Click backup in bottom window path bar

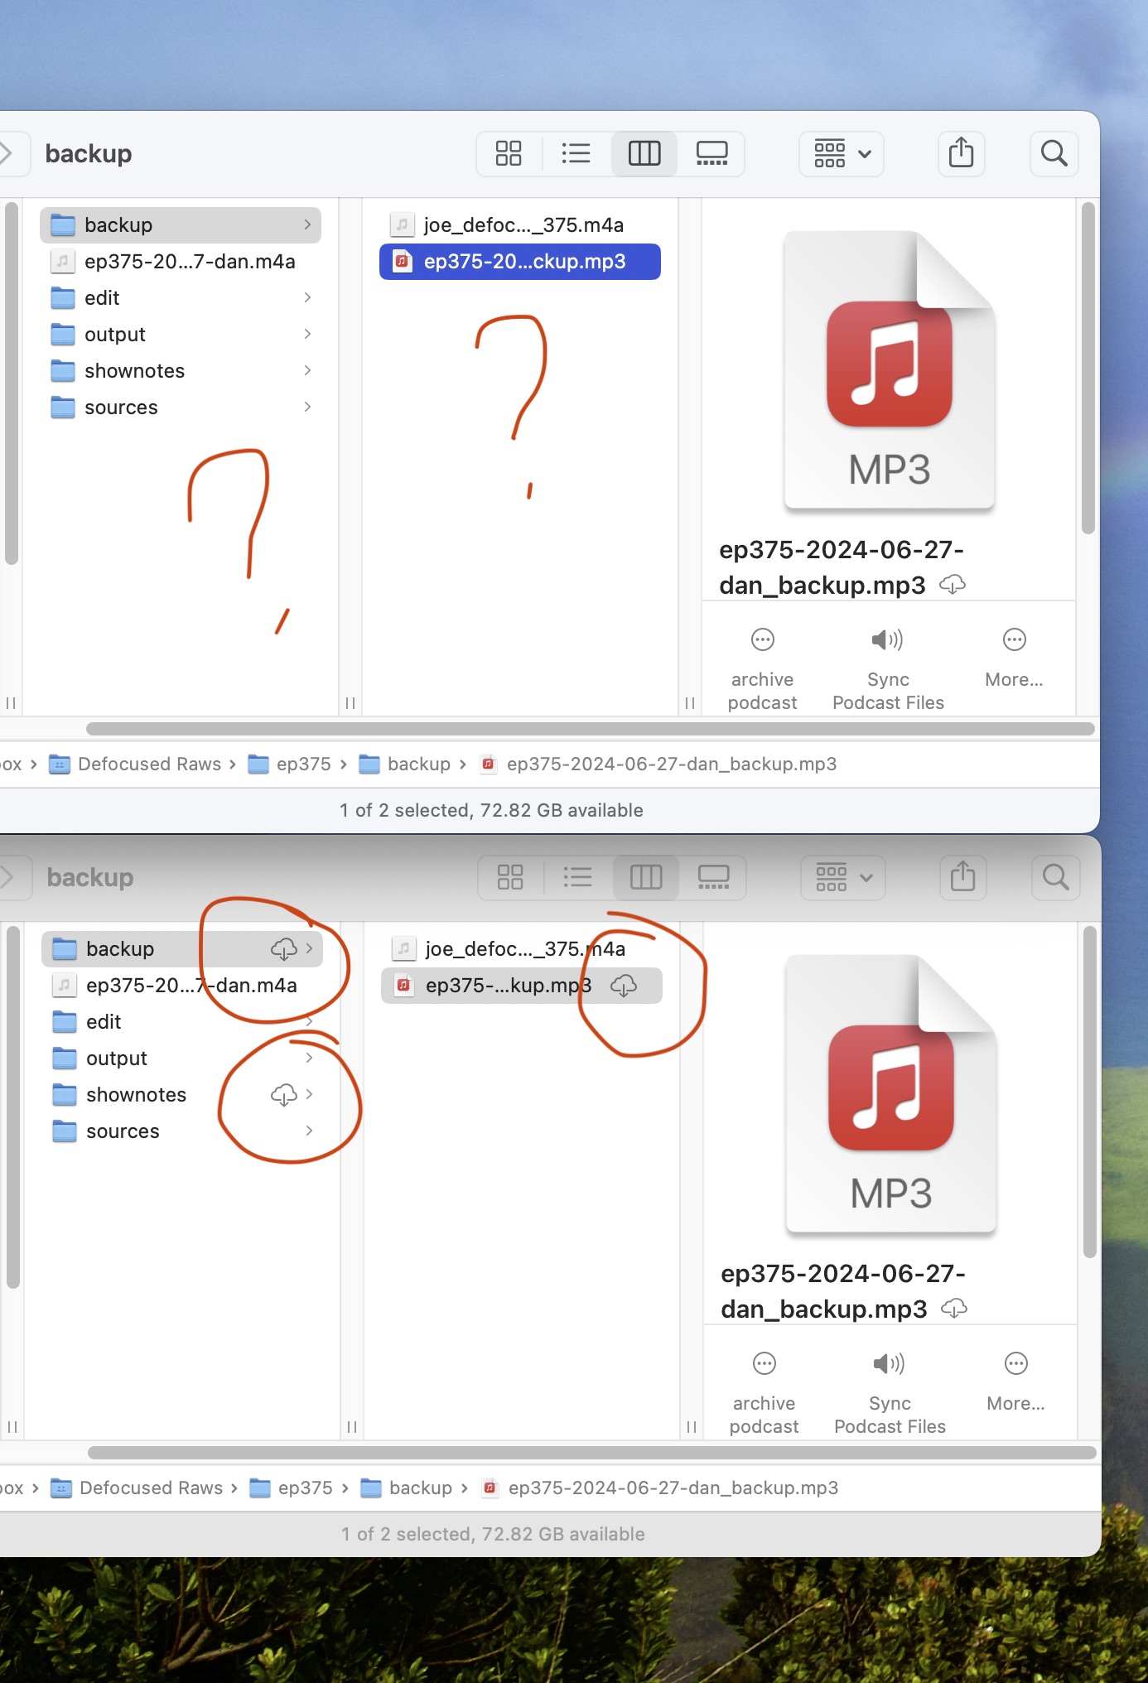(x=407, y=1488)
